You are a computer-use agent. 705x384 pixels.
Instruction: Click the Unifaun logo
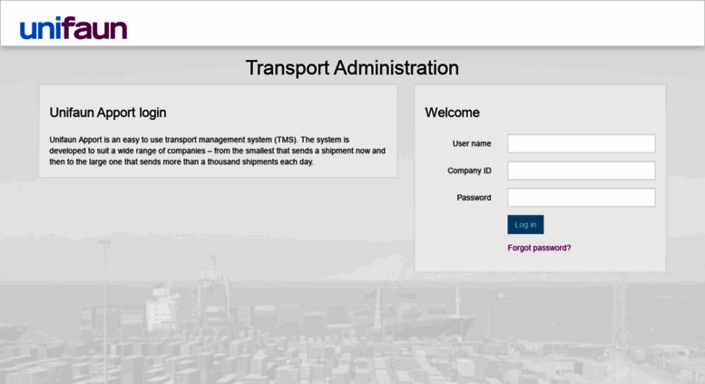73,28
